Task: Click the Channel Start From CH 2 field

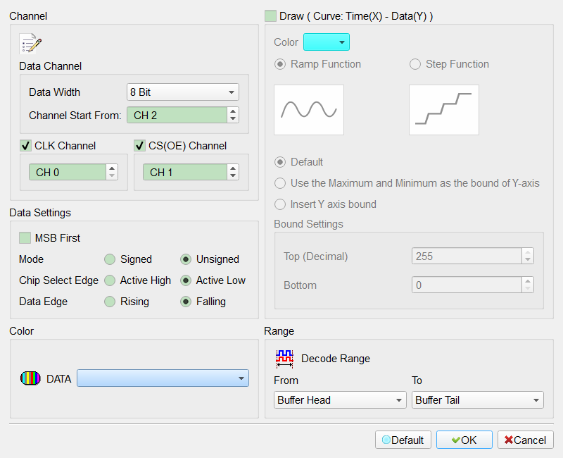Action: [x=177, y=115]
